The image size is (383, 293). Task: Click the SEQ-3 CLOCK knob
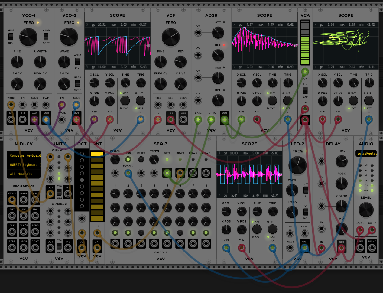coord(115,159)
